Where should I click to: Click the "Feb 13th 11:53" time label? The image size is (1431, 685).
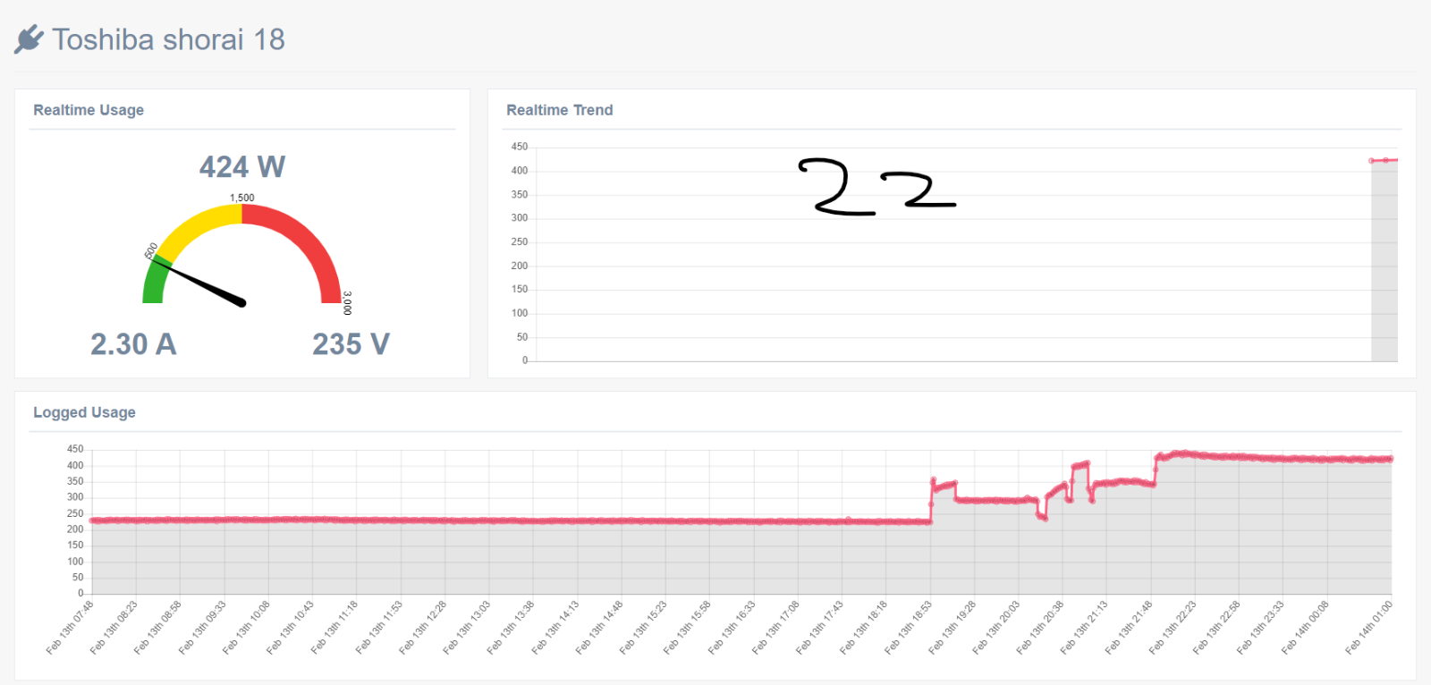[x=378, y=628]
